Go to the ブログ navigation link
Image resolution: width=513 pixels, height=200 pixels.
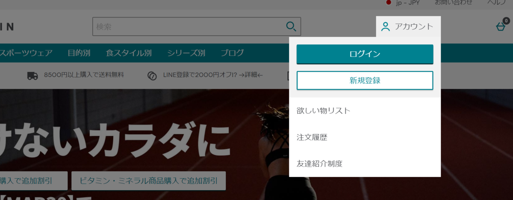pyautogui.click(x=232, y=53)
